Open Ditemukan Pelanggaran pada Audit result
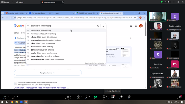 pyautogui.click(x=41, y=88)
